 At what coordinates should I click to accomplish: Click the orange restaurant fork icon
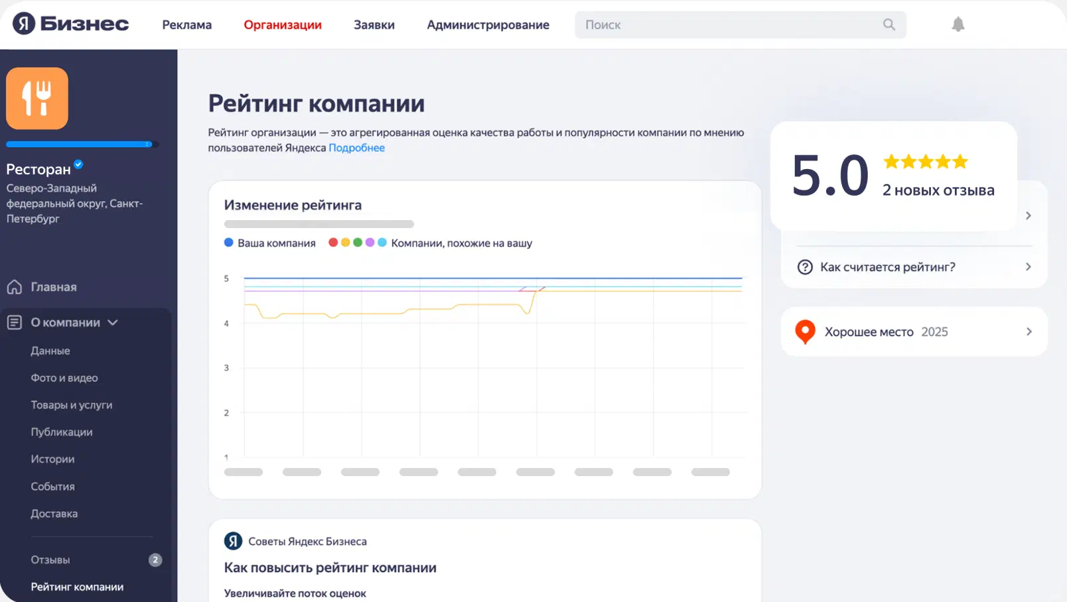pyautogui.click(x=37, y=98)
